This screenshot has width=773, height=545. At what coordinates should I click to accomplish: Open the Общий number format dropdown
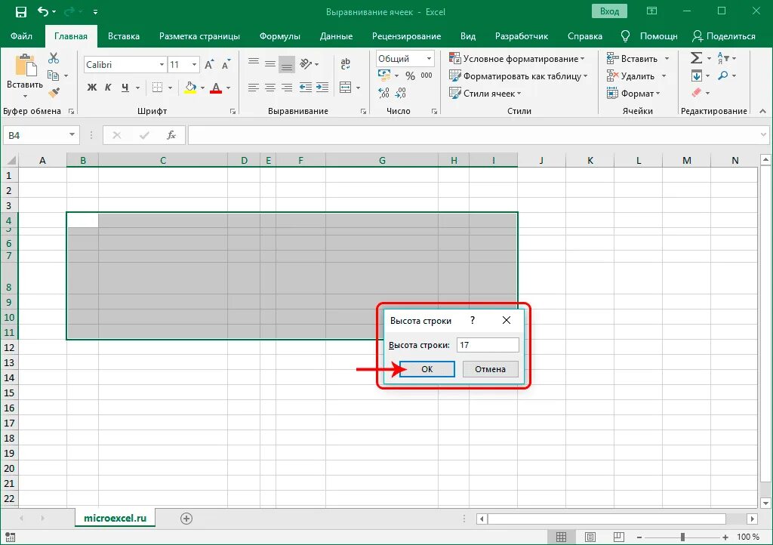(x=429, y=59)
